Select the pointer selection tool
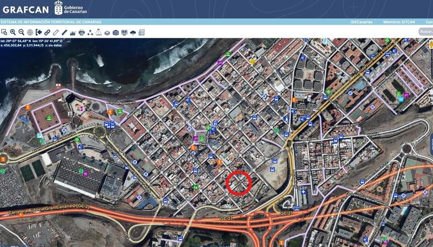Image resolution: width=433 pixels, height=247 pixels. (x=4, y=32)
